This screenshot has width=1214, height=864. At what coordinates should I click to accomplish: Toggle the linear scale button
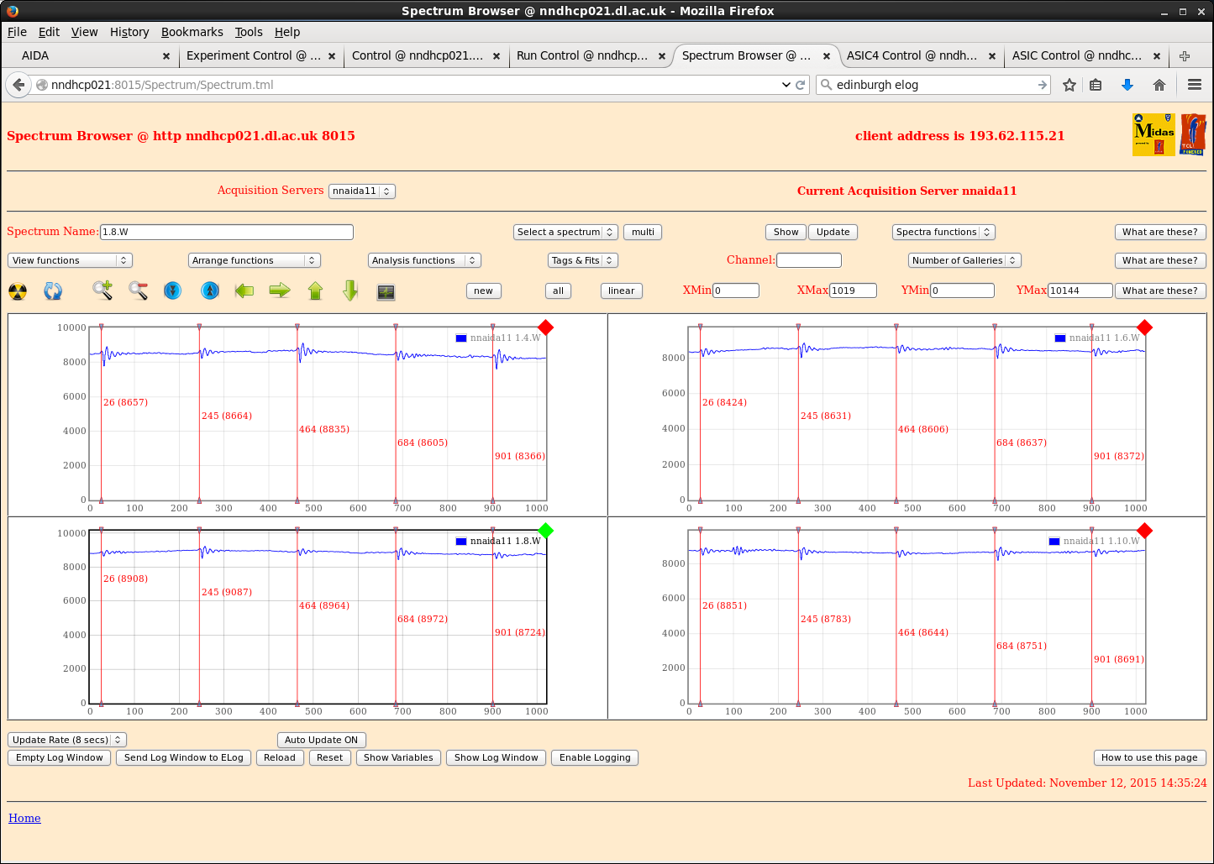[622, 291]
